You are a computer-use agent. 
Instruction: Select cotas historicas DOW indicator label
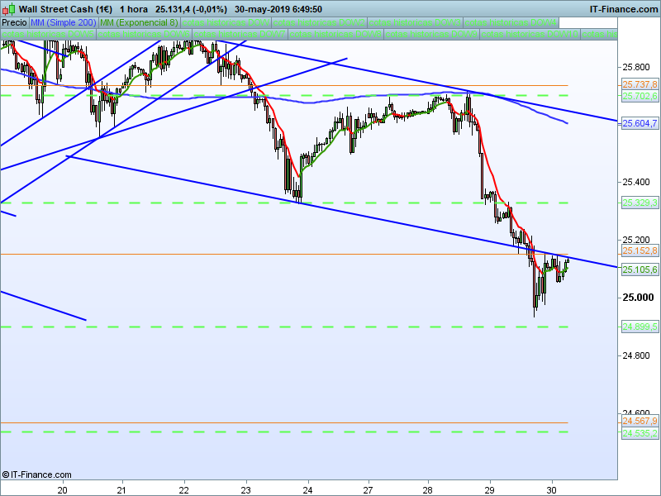pyautogui.click(x=226, y=22)
